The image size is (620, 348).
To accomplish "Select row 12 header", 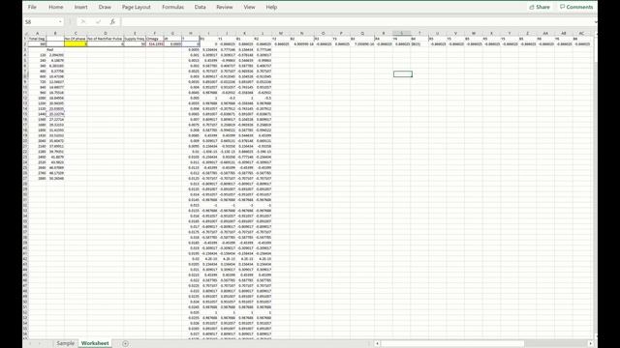I will click(x=25, y=98).
